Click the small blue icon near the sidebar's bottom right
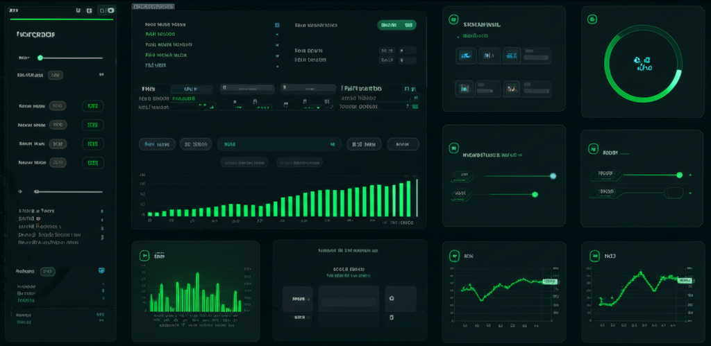Viewport: 711px width, 346px height. [101, 270]
